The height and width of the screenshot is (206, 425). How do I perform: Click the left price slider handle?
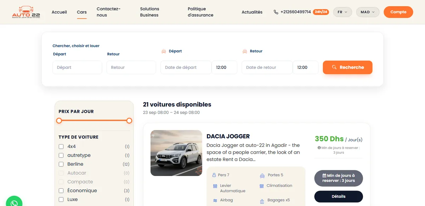pos(59,120)
